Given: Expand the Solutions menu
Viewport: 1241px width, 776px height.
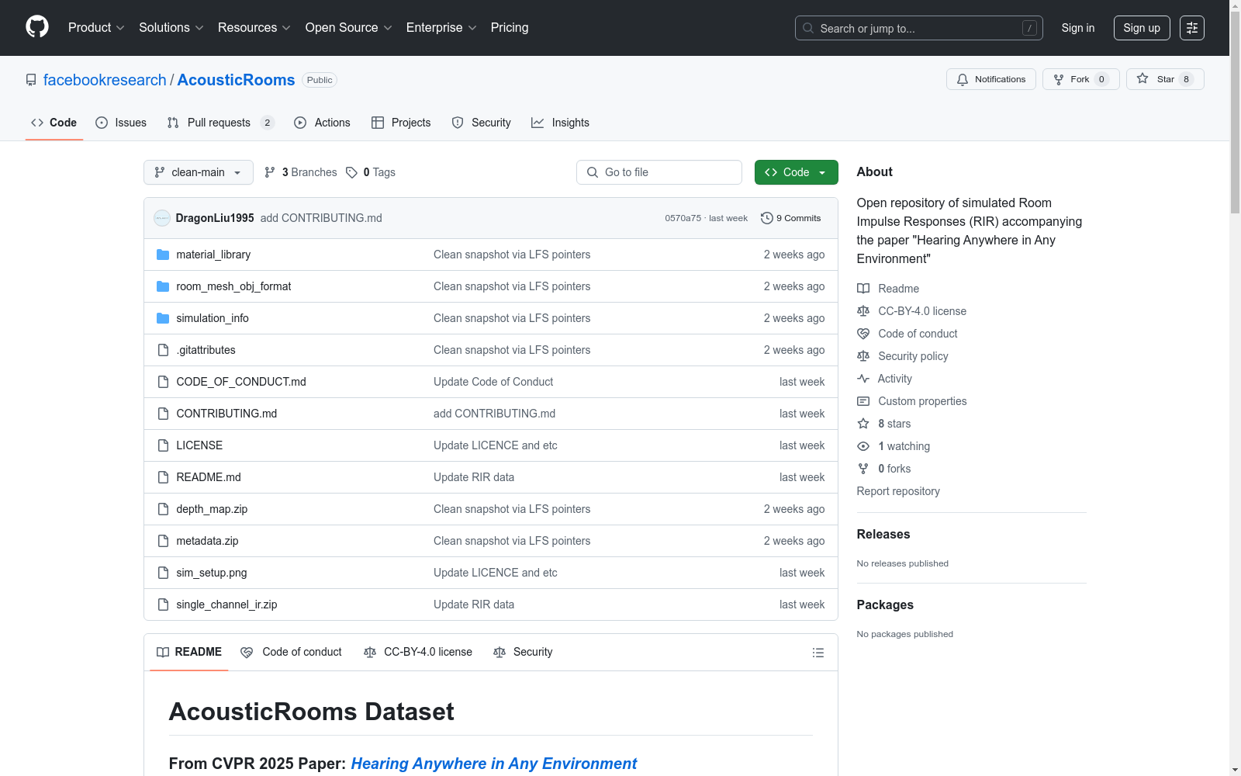Looking at the screenshot, I should (171, 28).
